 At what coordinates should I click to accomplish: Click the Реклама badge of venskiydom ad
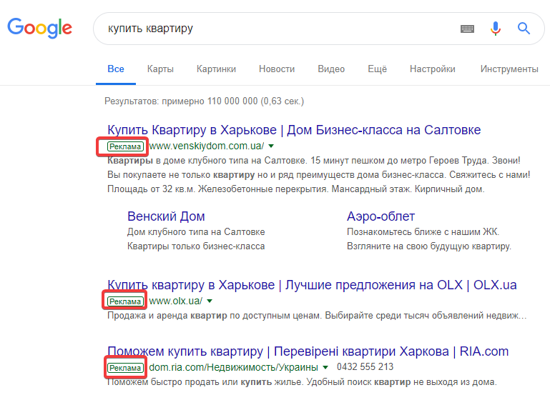pyautogui.click(x=125, y=146)
